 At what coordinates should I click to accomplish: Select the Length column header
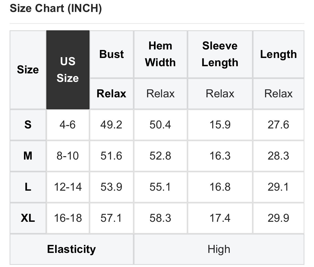click(279, 54)
